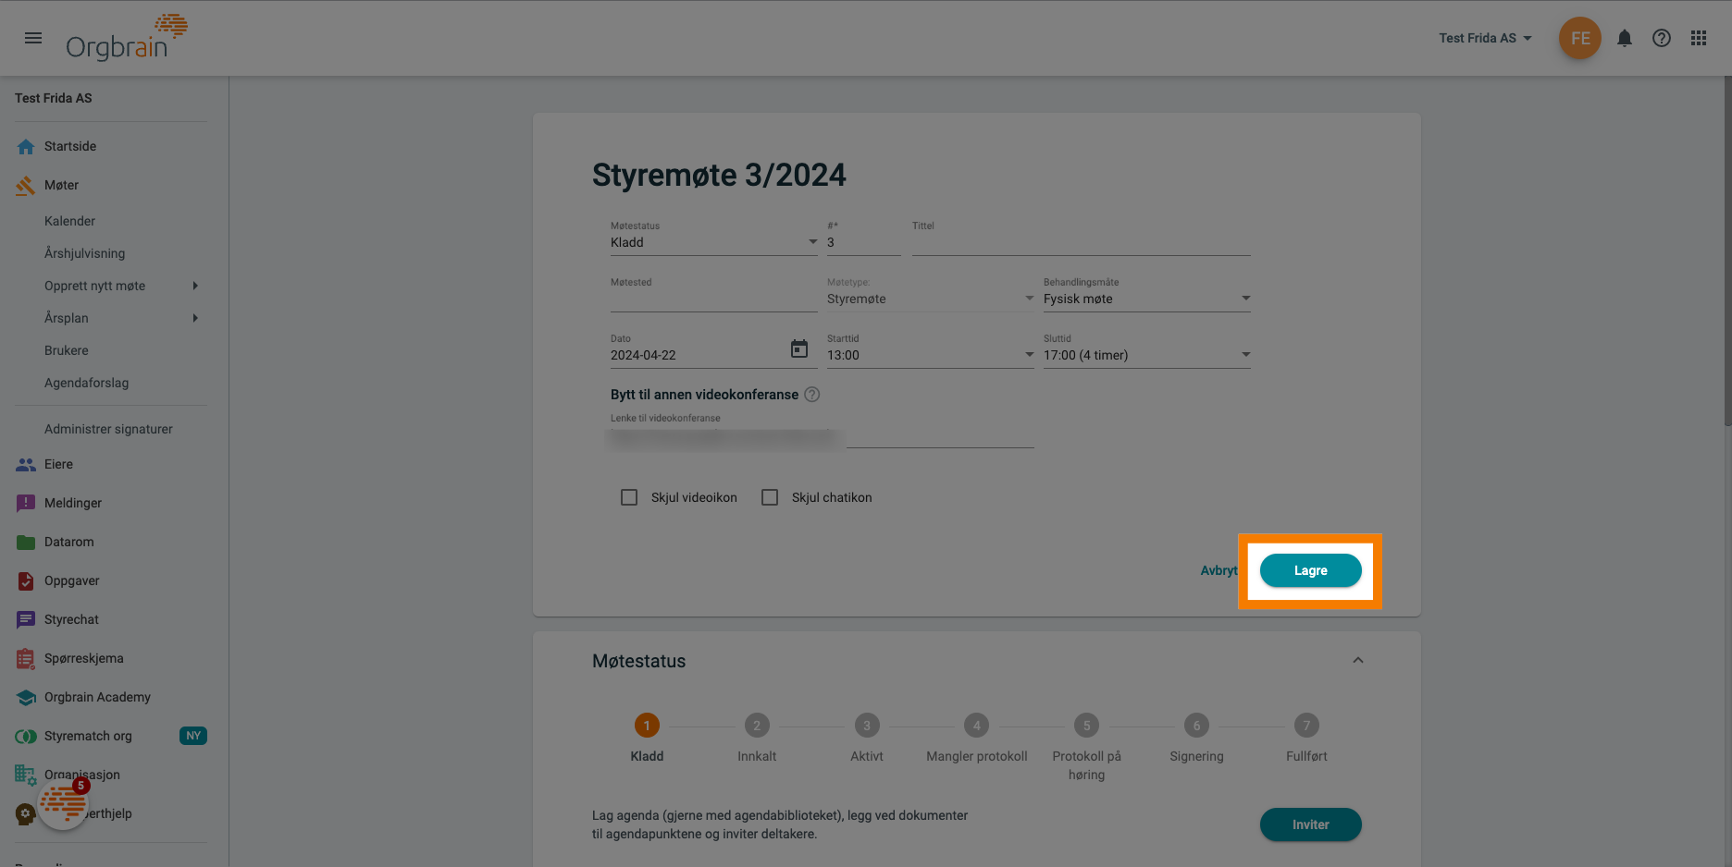Open the Starttid 13:00 dropdown
Image resolution: width=1732 pixels, height=867 pixels.
(930, 355)
